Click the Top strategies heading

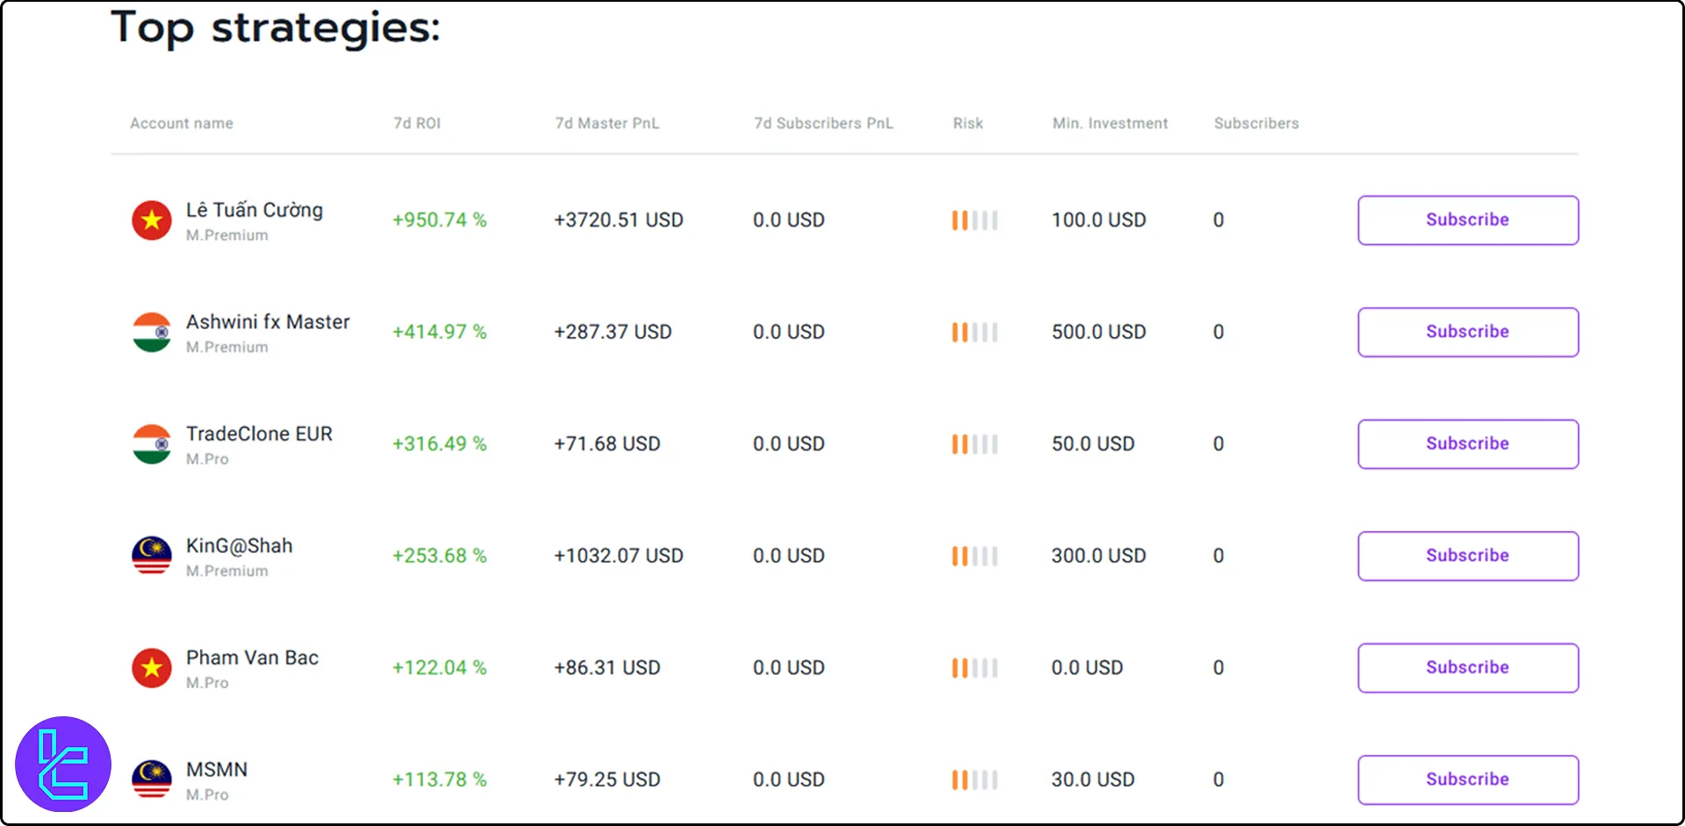[275, 28]
